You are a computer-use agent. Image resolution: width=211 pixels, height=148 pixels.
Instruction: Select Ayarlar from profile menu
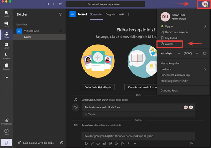pos(170,44)
